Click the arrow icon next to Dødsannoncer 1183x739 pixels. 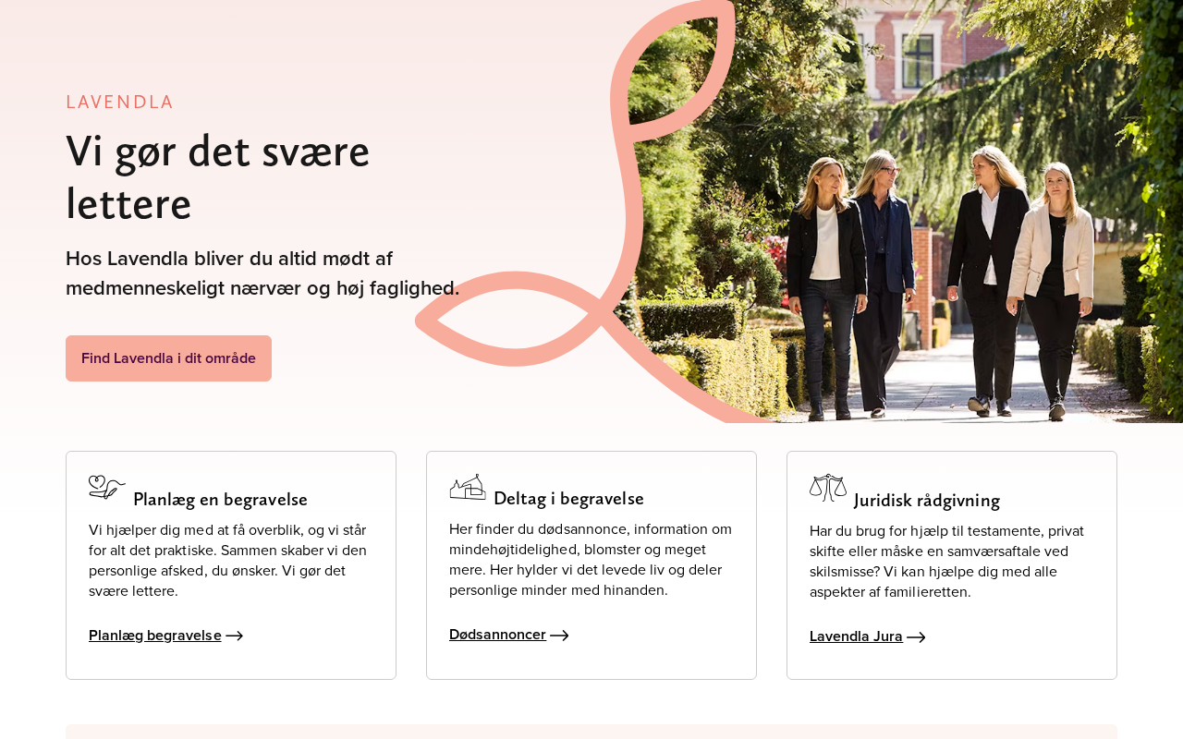pos(559,635)
